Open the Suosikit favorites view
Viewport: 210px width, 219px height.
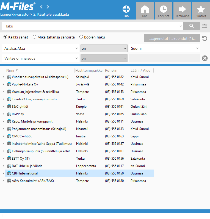tap(201, 11)
